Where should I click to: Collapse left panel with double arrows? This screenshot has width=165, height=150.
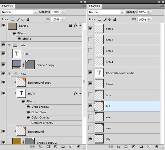point(81,2)
